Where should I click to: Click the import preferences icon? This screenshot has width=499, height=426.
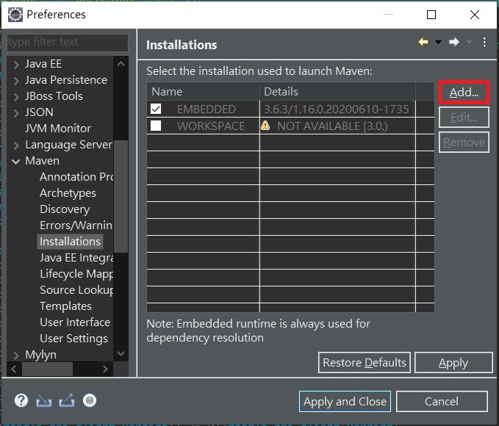(x=44, y=401)
